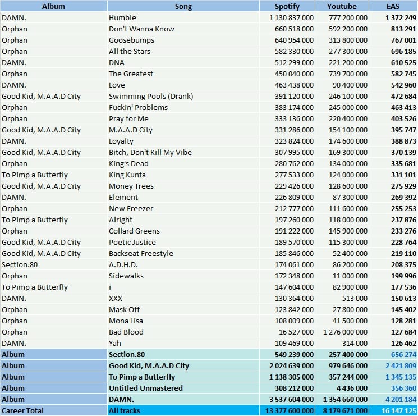Click Bad Blood Youtube value 1 276 000 000
The width and height of the screenshot is (418, 416).
click(x=345, y=332)
